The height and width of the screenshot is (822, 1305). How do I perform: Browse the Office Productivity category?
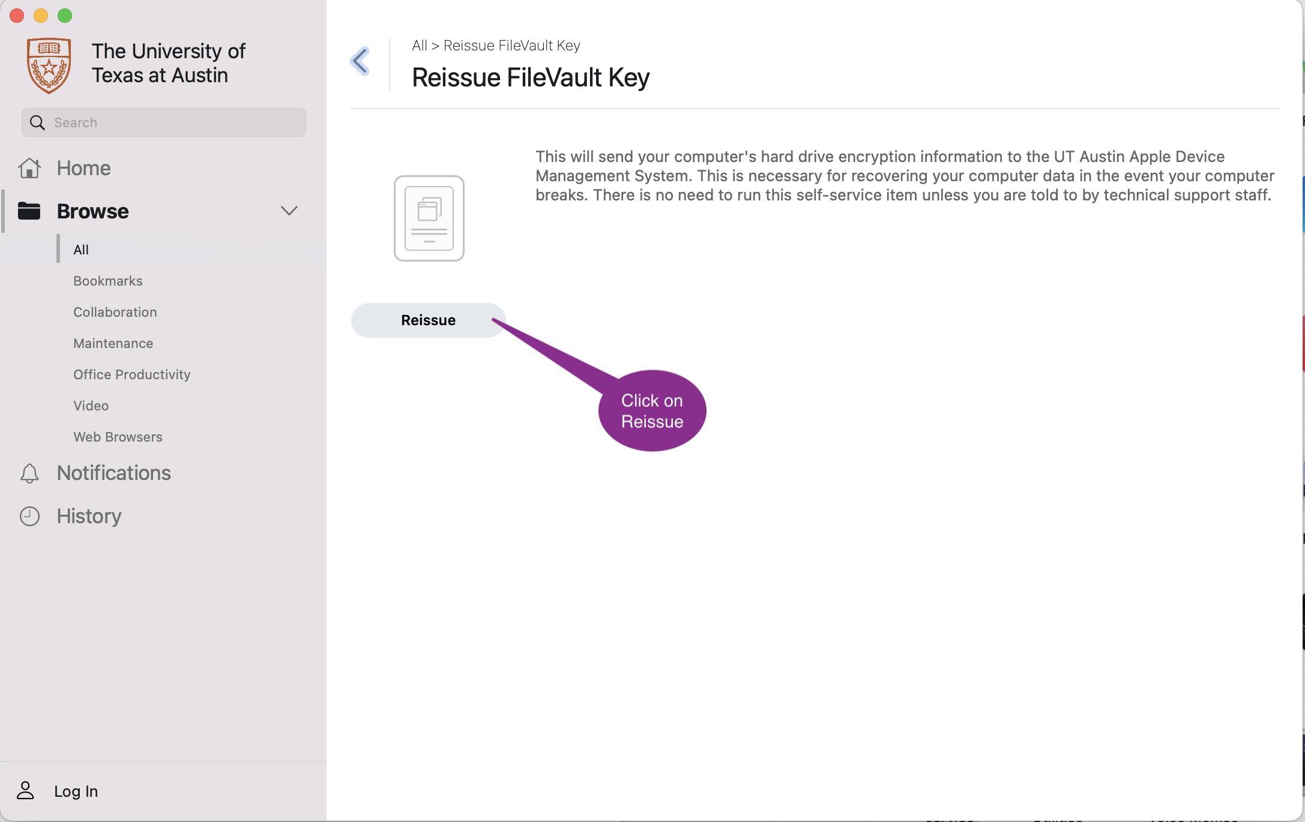pyautogui.click(x=132, y=374)
